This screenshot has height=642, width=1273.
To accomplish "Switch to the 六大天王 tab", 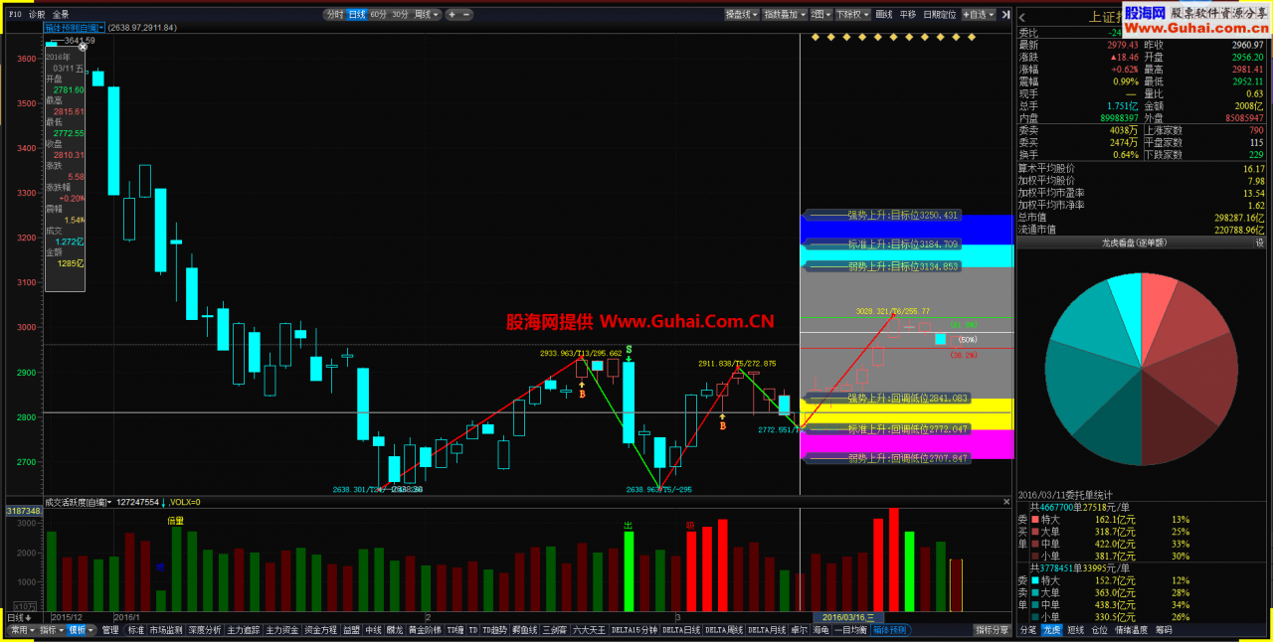I will [x=589, y=630].
